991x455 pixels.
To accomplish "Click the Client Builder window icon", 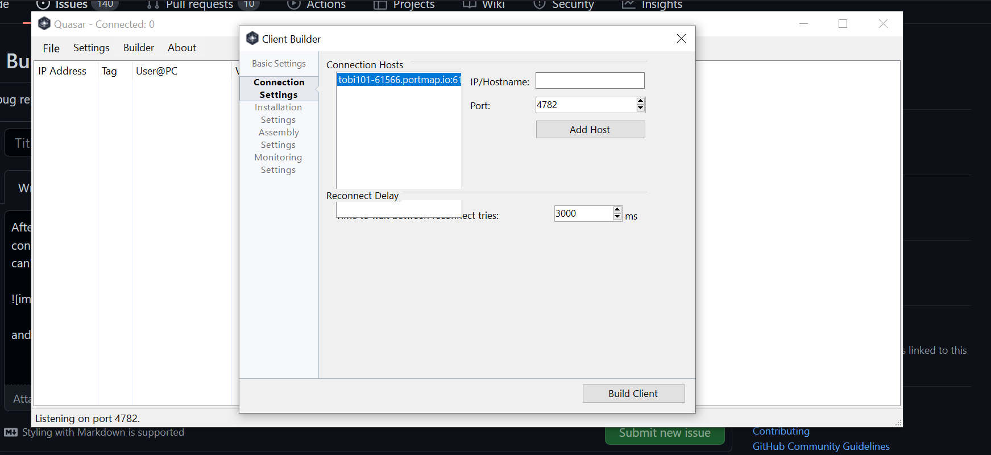I will point(252,38).
